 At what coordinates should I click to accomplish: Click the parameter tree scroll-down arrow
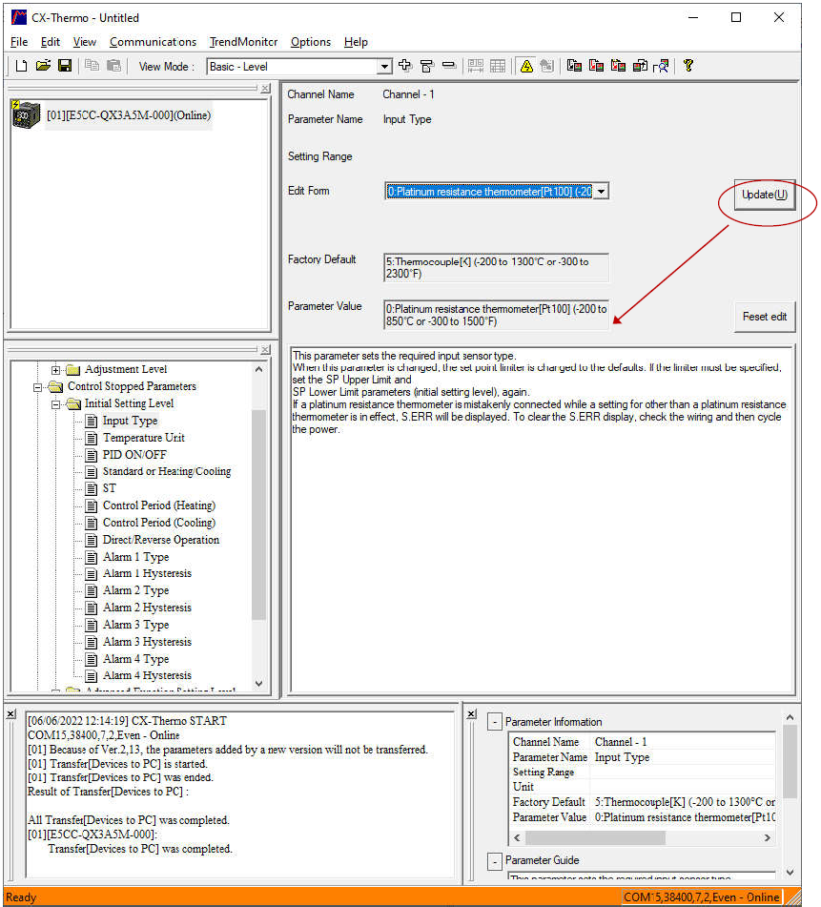pyautogui.click(x=258, y=683)
